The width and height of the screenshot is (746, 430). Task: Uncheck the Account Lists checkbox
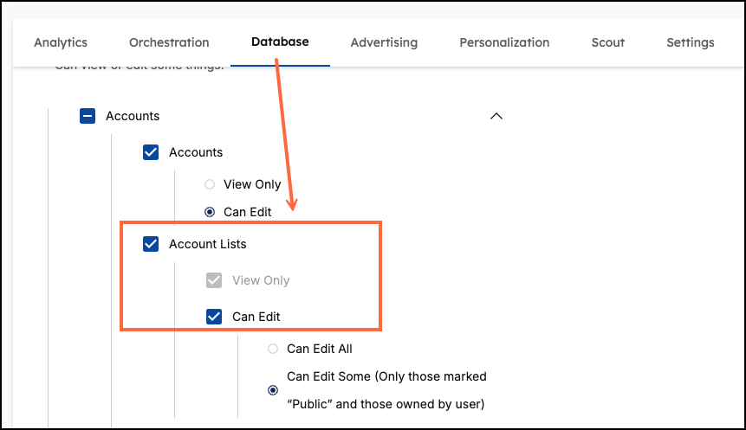click(151, 244)
